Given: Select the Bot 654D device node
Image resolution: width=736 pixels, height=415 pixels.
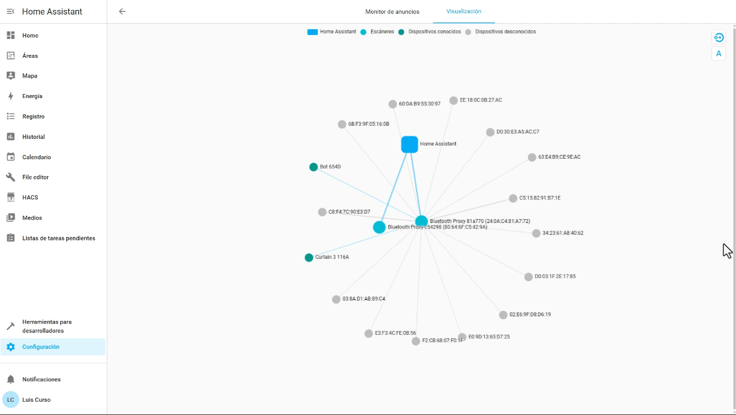Looking at the screenshot, I should point(313,167).
